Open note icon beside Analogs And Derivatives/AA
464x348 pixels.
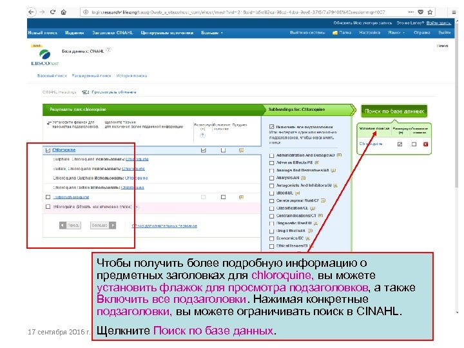pyautogui.click(x=333, y=170)
